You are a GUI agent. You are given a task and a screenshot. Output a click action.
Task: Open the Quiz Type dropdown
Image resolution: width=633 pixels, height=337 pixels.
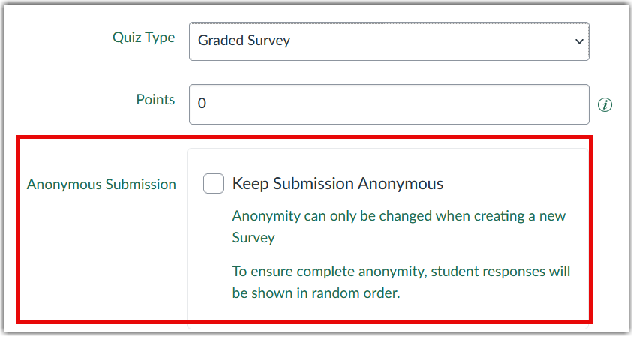[388, 41]
